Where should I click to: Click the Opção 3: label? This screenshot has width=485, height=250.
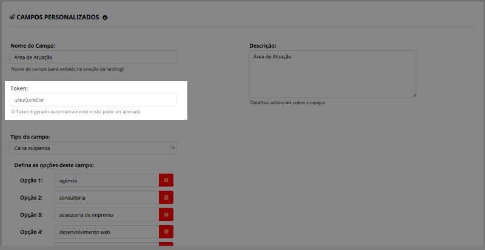click(32, 215)
